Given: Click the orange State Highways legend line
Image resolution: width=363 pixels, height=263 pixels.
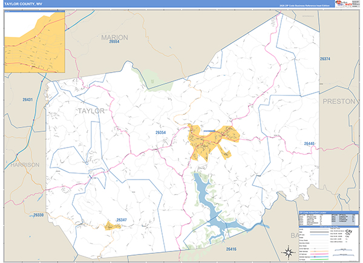Looking at the screenshot, I should pos(319,251).
